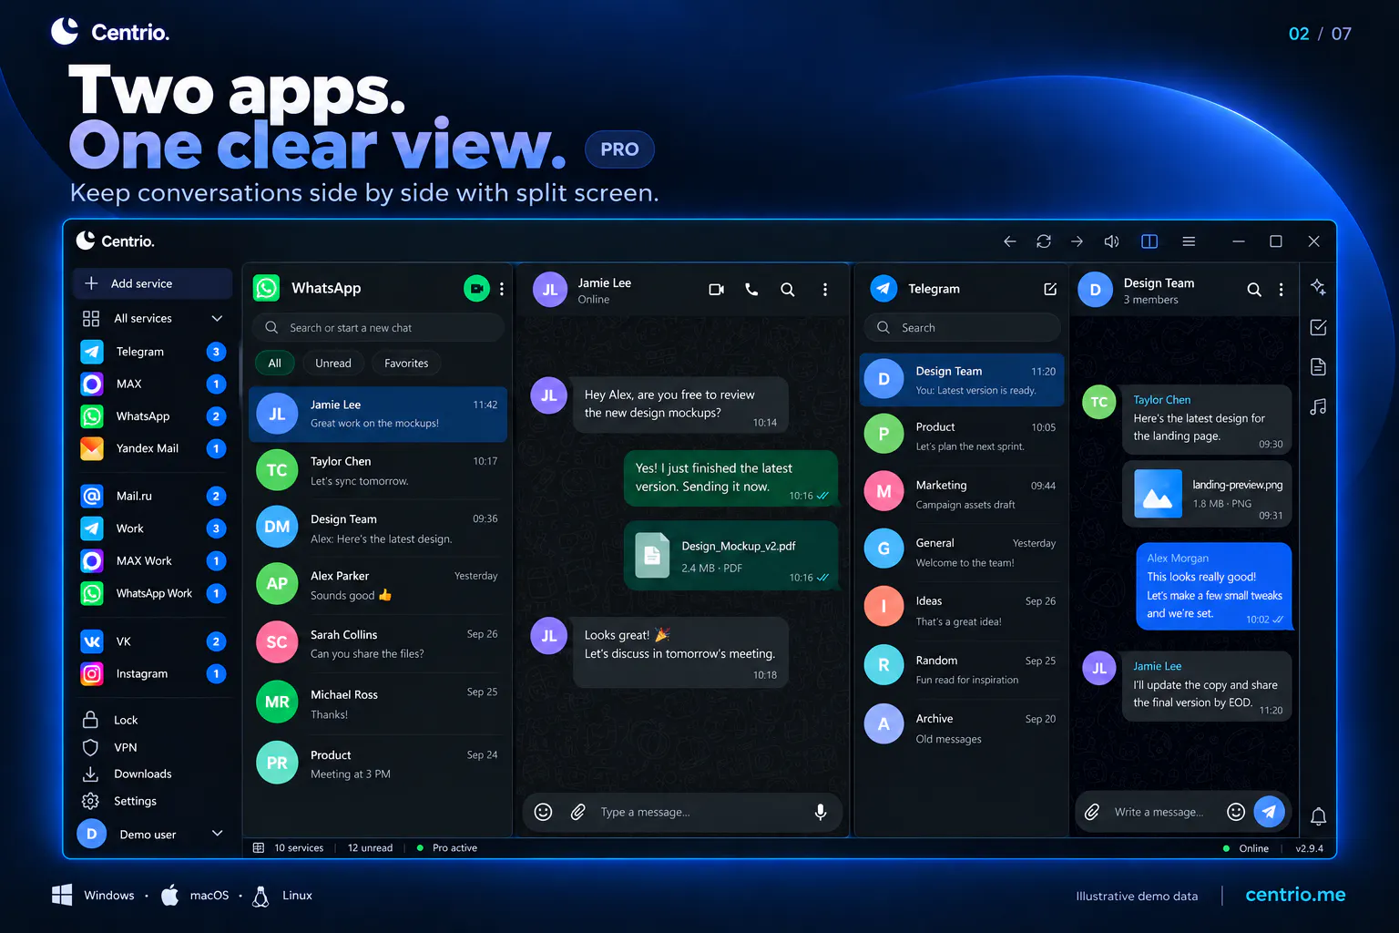1399x933 pixels.
Task: Click the 10 services status bar entry
Action: tap(289, 848)
